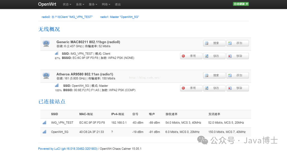Disable (停用) the IMG_VPN_TEST network
Viewport: 287px width, 152px height.
click(191, 56)
